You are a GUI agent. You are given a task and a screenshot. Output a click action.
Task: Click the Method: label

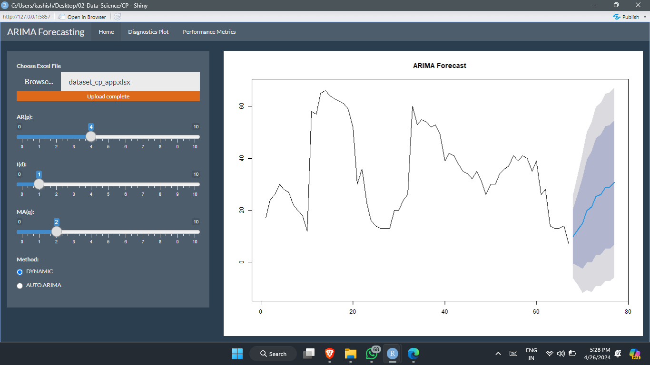(28, 259)
